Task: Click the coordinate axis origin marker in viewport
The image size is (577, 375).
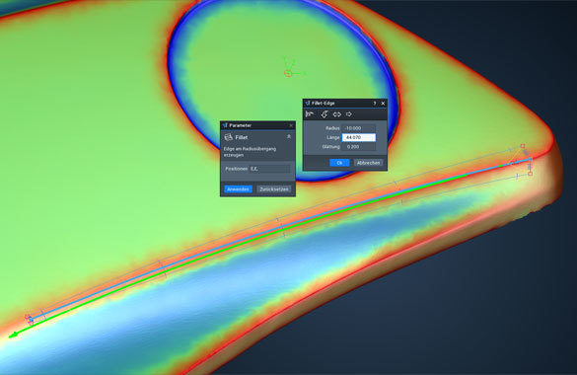Action: point(288,74)
